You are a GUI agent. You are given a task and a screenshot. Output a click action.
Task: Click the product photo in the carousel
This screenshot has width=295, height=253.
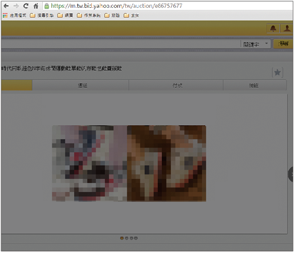point(129,163)
